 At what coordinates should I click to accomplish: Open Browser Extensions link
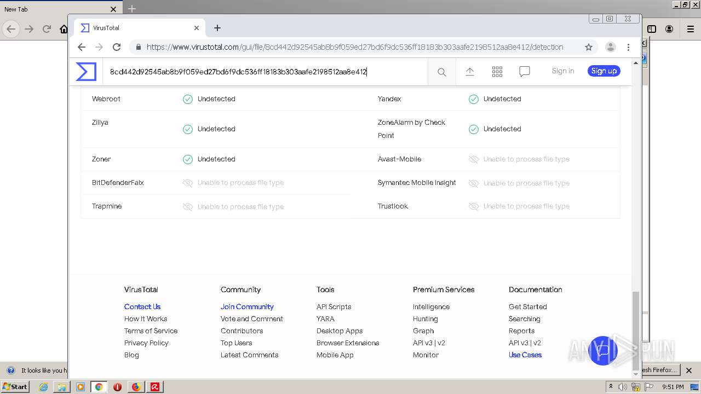(348, 343)
